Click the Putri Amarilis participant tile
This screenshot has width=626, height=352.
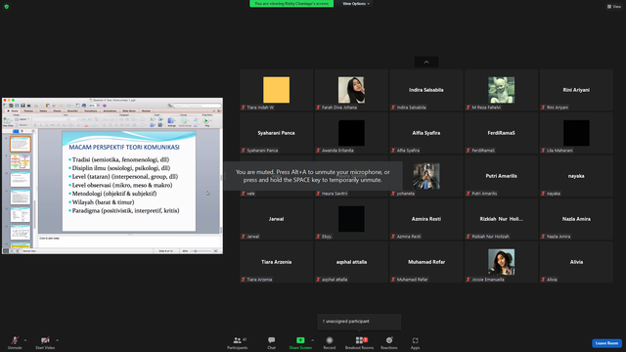(x=501, y=176)
